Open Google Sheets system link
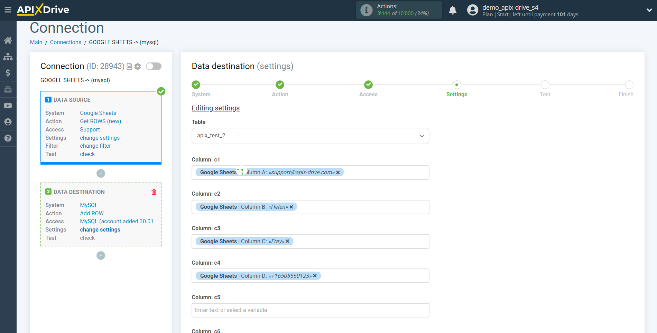The height and width of the screenshot is (333, 657). coord(98,113)
